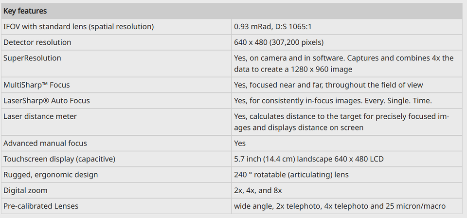Click the Rugged, ergonomic design label
Image resolution: width=467 pixels, height=218 pixels.
pos(51,175)
